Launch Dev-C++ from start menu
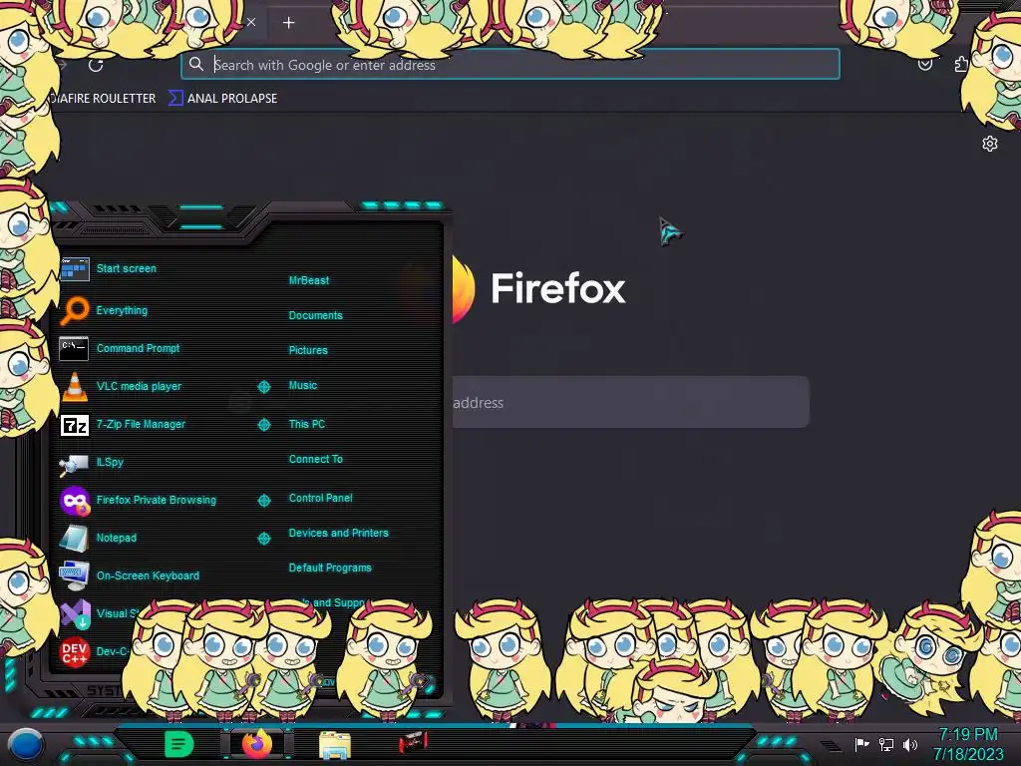 click(x=95, y=651)
